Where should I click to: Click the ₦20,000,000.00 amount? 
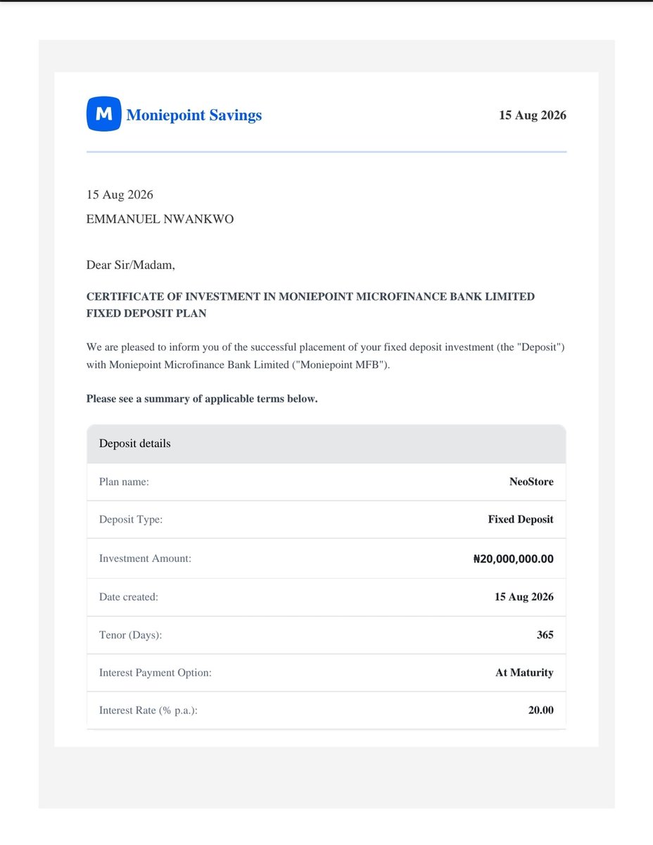pyautogui.click(x=514, y=559)
